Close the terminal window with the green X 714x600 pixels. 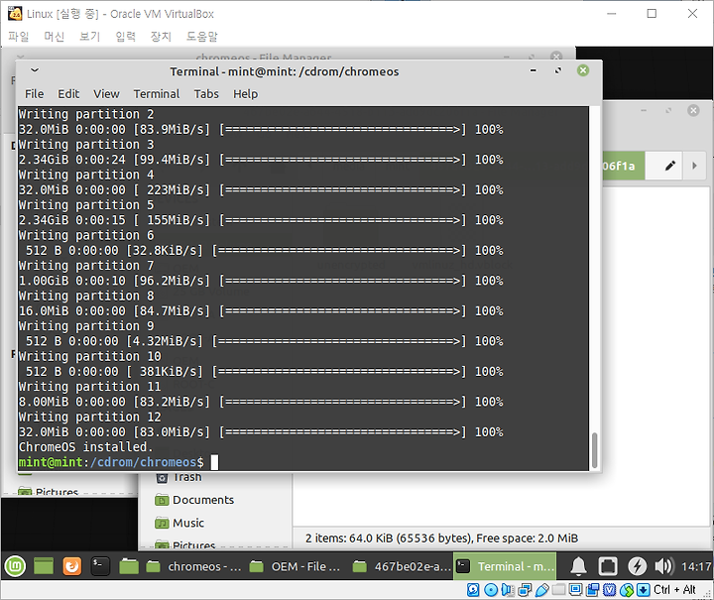[583, 70]
